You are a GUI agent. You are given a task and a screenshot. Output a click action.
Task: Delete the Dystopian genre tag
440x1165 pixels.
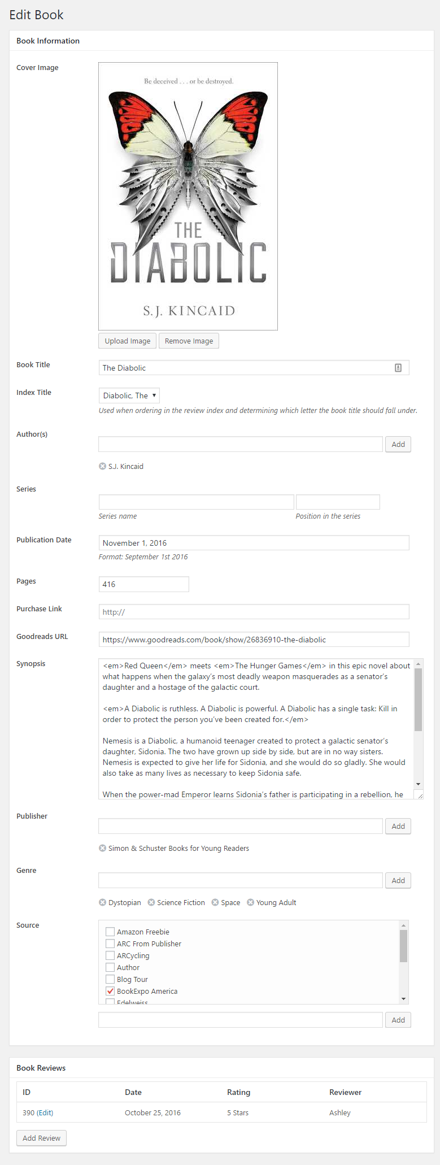pos(102,902)
